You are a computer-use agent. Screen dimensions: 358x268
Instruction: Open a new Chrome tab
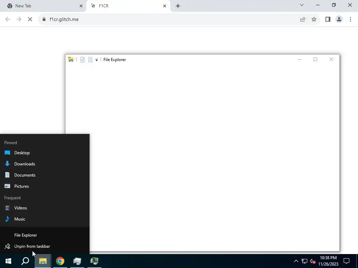coord(178,6)
